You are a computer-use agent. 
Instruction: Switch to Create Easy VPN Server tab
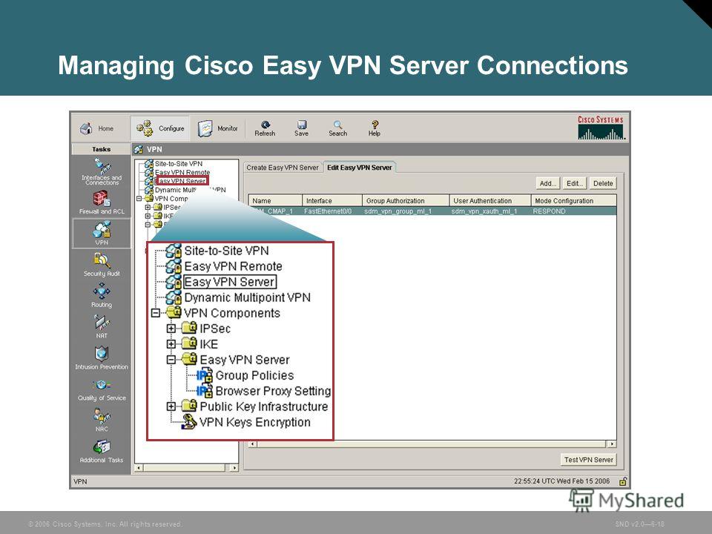click(282, 168)
